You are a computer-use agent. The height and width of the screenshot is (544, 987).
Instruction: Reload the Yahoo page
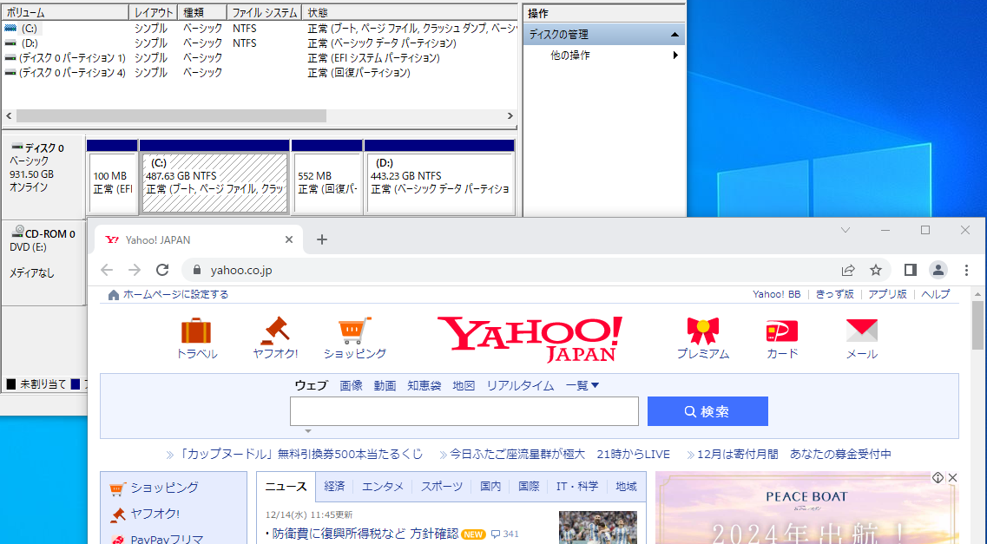[x=162, y=270]
